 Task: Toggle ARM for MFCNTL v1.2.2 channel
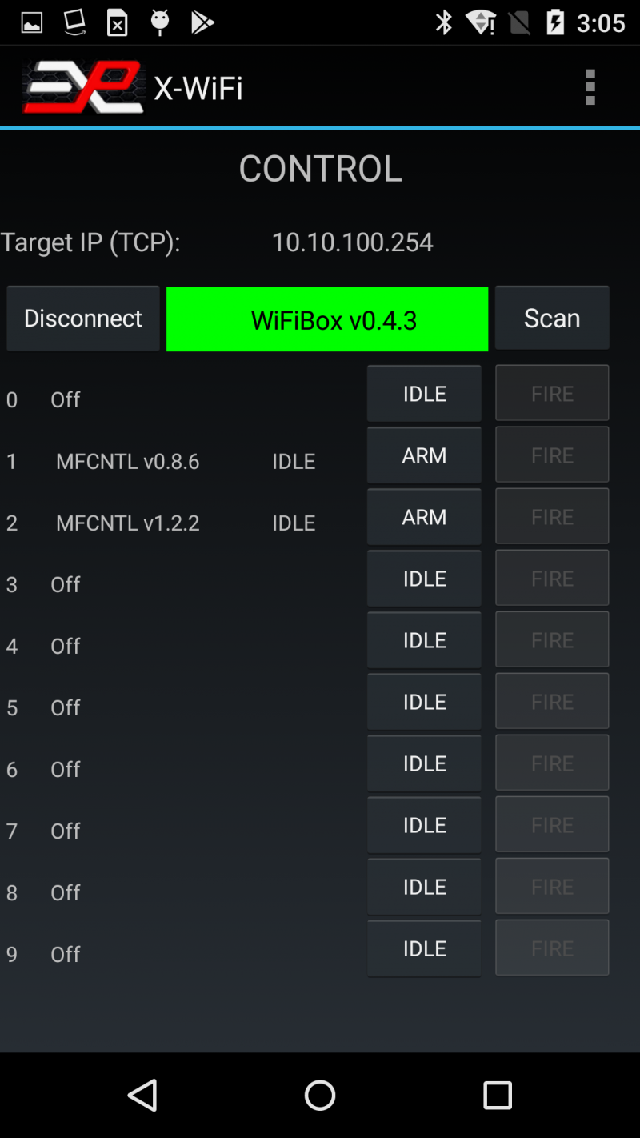[424, 517]
